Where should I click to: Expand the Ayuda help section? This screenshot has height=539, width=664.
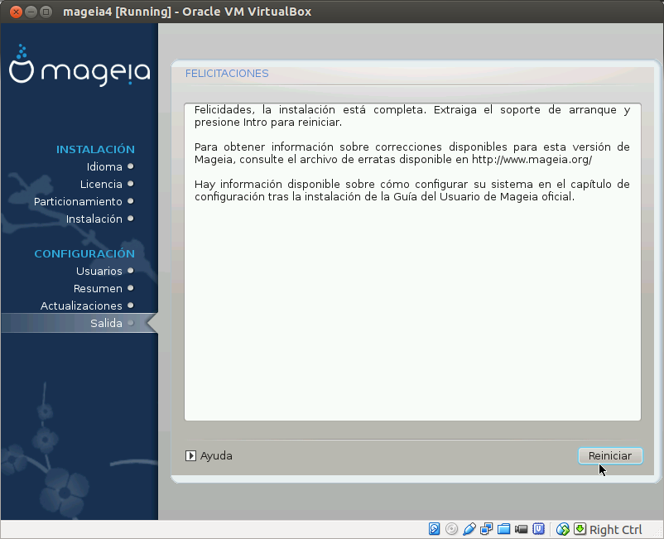point(209,455)
